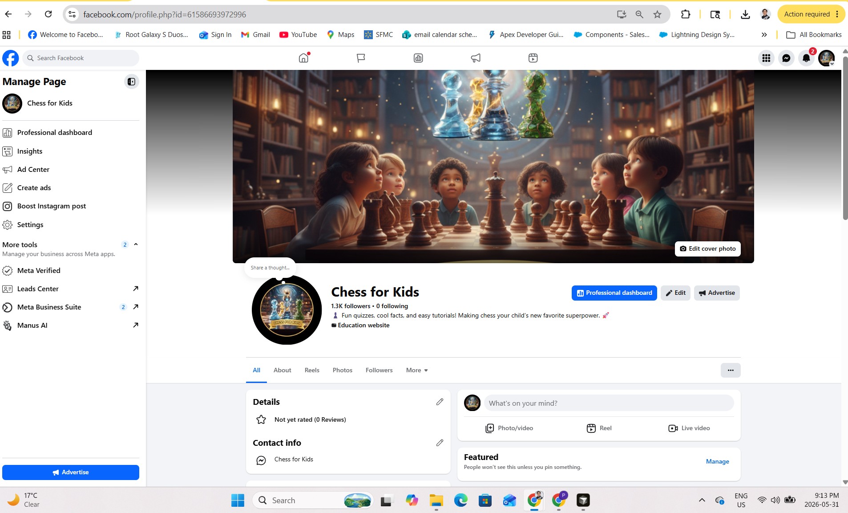Open the Professional dashboard chart icon in top nav

(418, 58)
